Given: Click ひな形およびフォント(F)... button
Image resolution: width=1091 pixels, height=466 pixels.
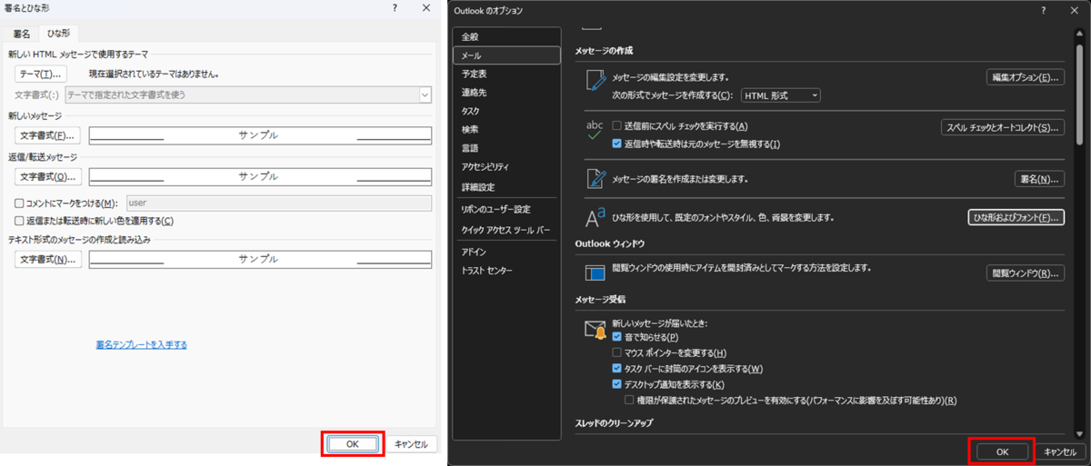Looking at the screenshot, I should (x=1016, y=218).
